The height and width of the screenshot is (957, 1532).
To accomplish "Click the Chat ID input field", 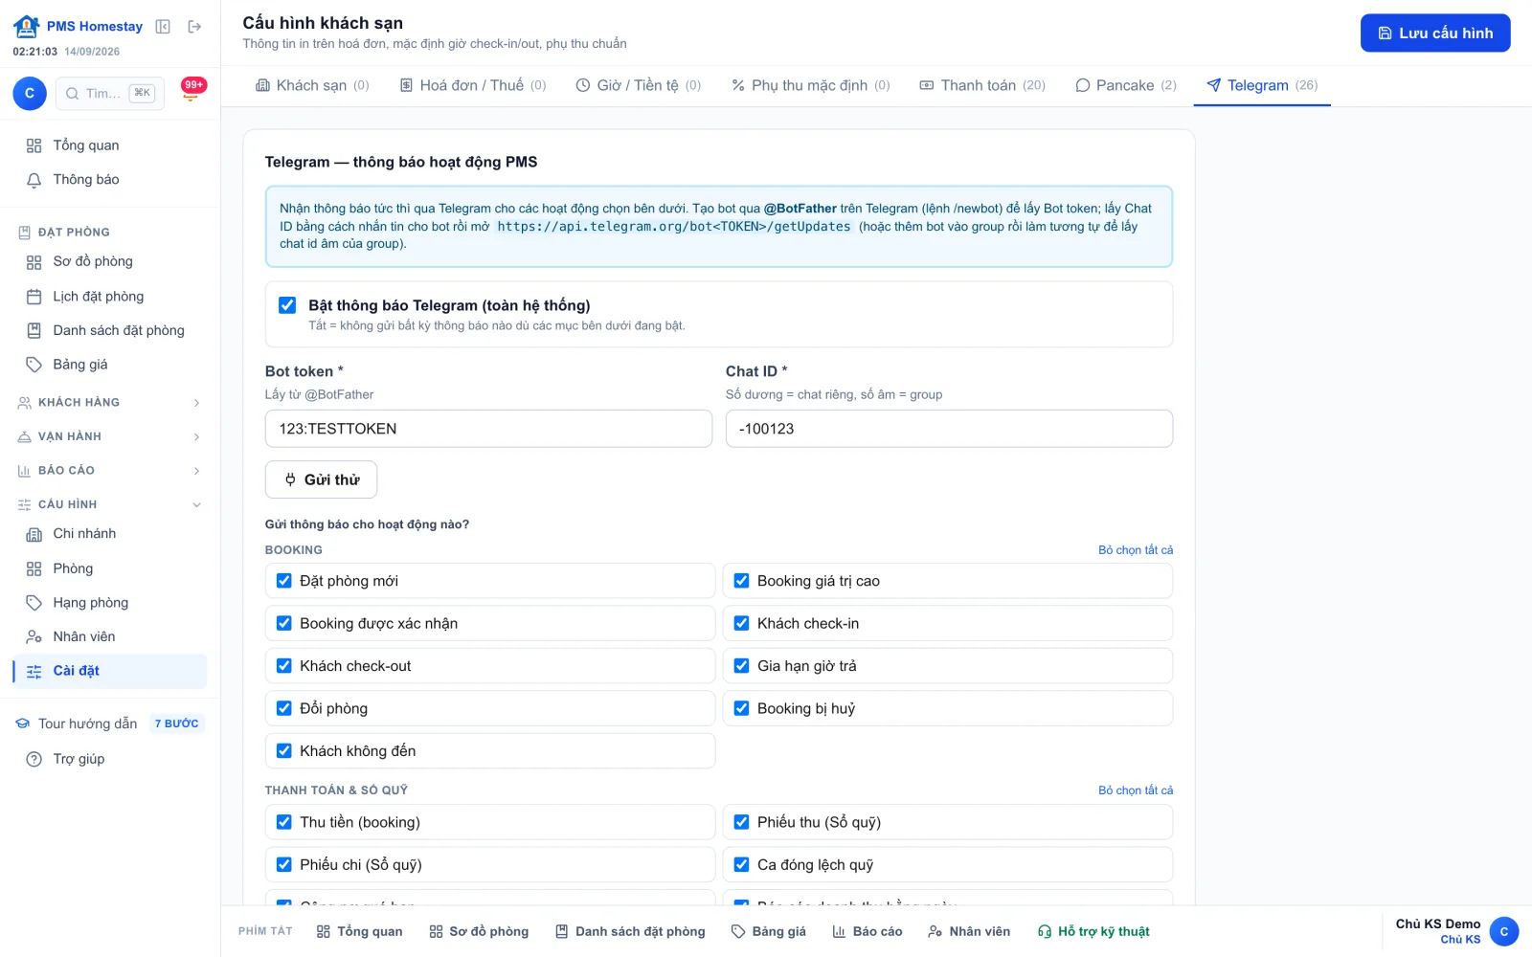I will [x=949, y=429].
